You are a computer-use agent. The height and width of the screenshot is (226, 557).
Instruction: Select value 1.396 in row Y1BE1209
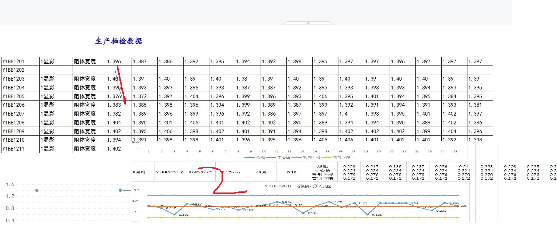point(475,131)
